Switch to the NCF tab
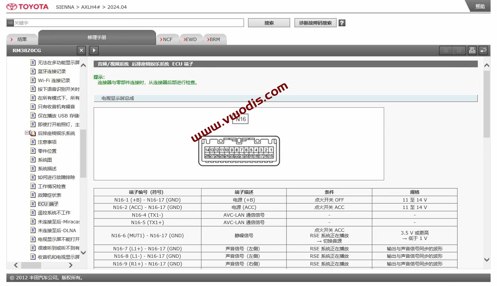This screenshot has height=286, width=497. (x=167, y=39)
